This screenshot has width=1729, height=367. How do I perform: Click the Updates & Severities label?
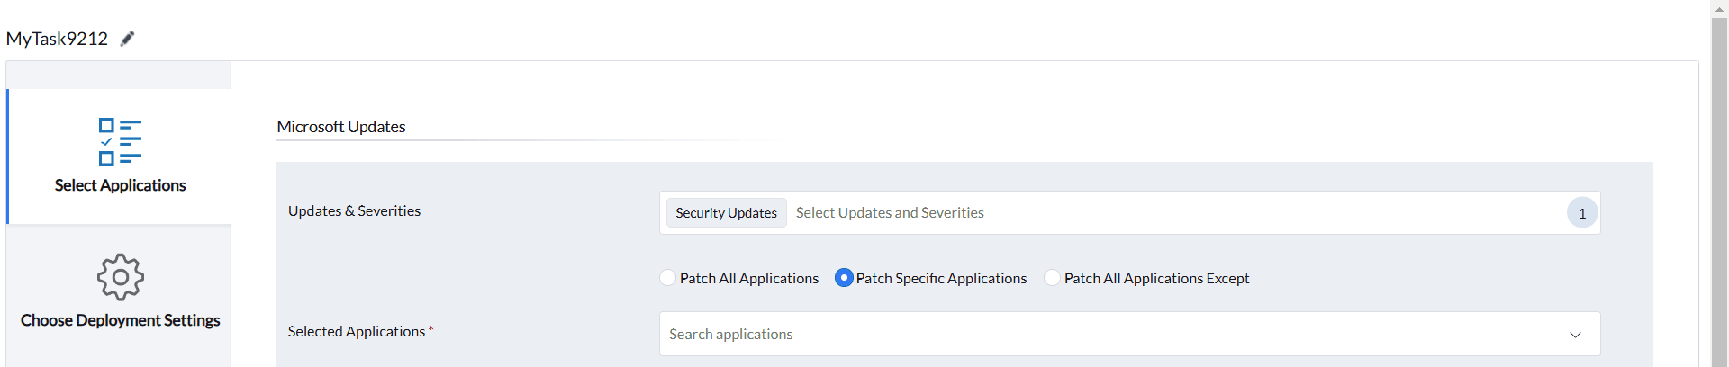tap(354, 210)
